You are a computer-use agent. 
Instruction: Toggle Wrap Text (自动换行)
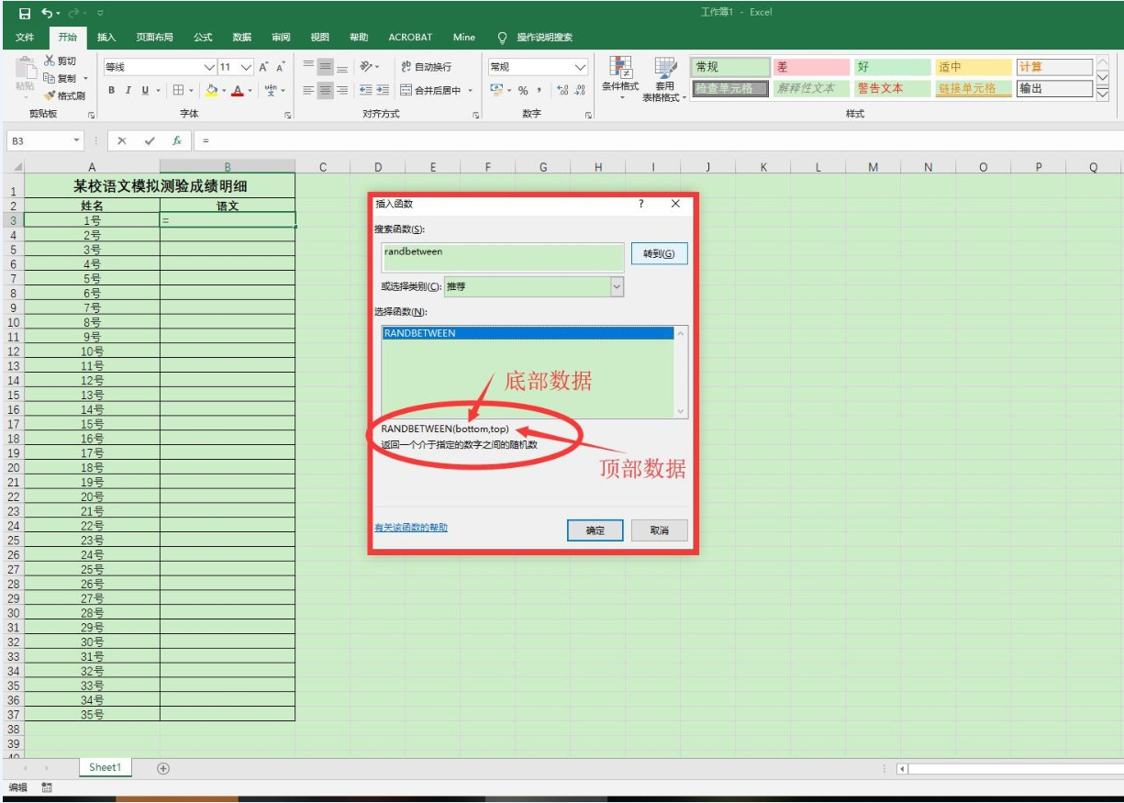click(x=427, y=67)
